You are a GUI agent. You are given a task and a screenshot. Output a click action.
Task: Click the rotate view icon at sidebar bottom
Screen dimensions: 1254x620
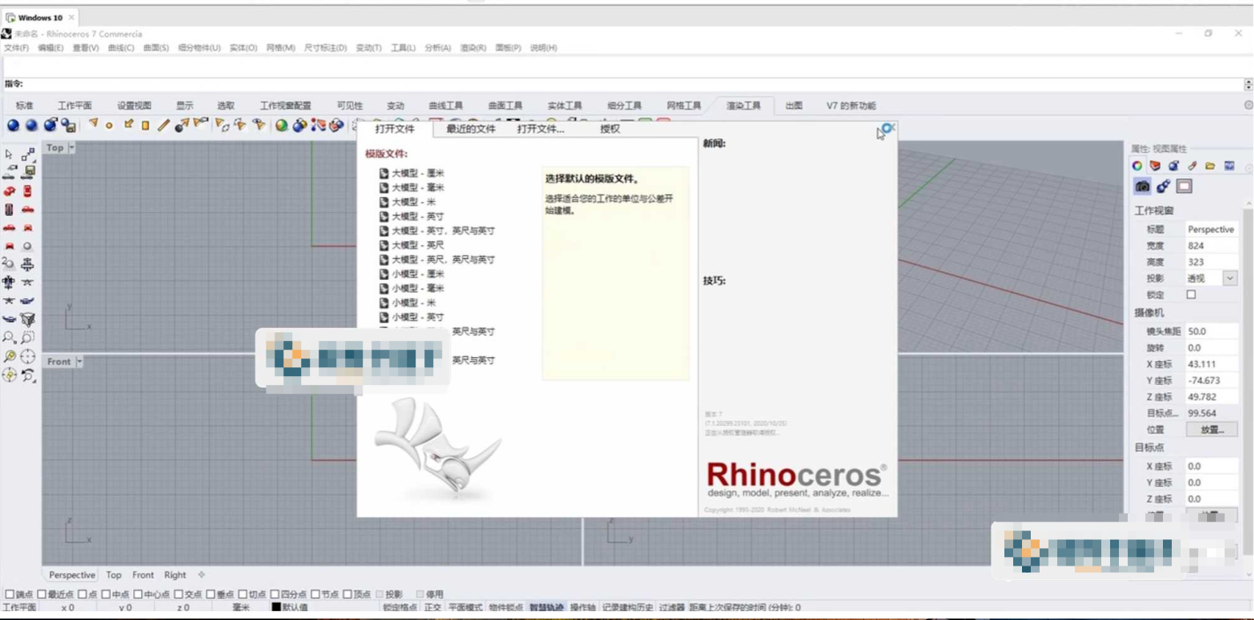point(27,375)
